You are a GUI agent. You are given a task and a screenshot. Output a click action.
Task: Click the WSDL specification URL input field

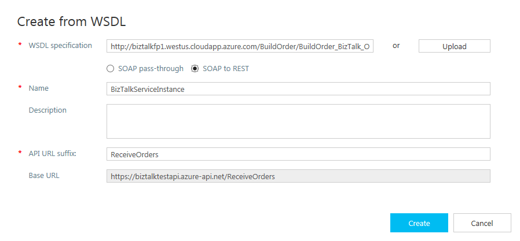pos(240,46)
